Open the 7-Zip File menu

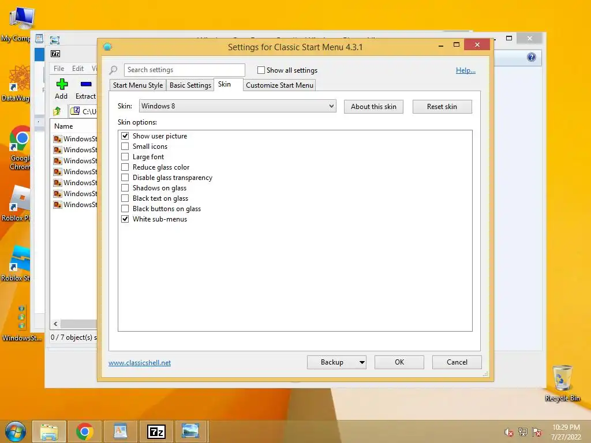tap(59, 69)
